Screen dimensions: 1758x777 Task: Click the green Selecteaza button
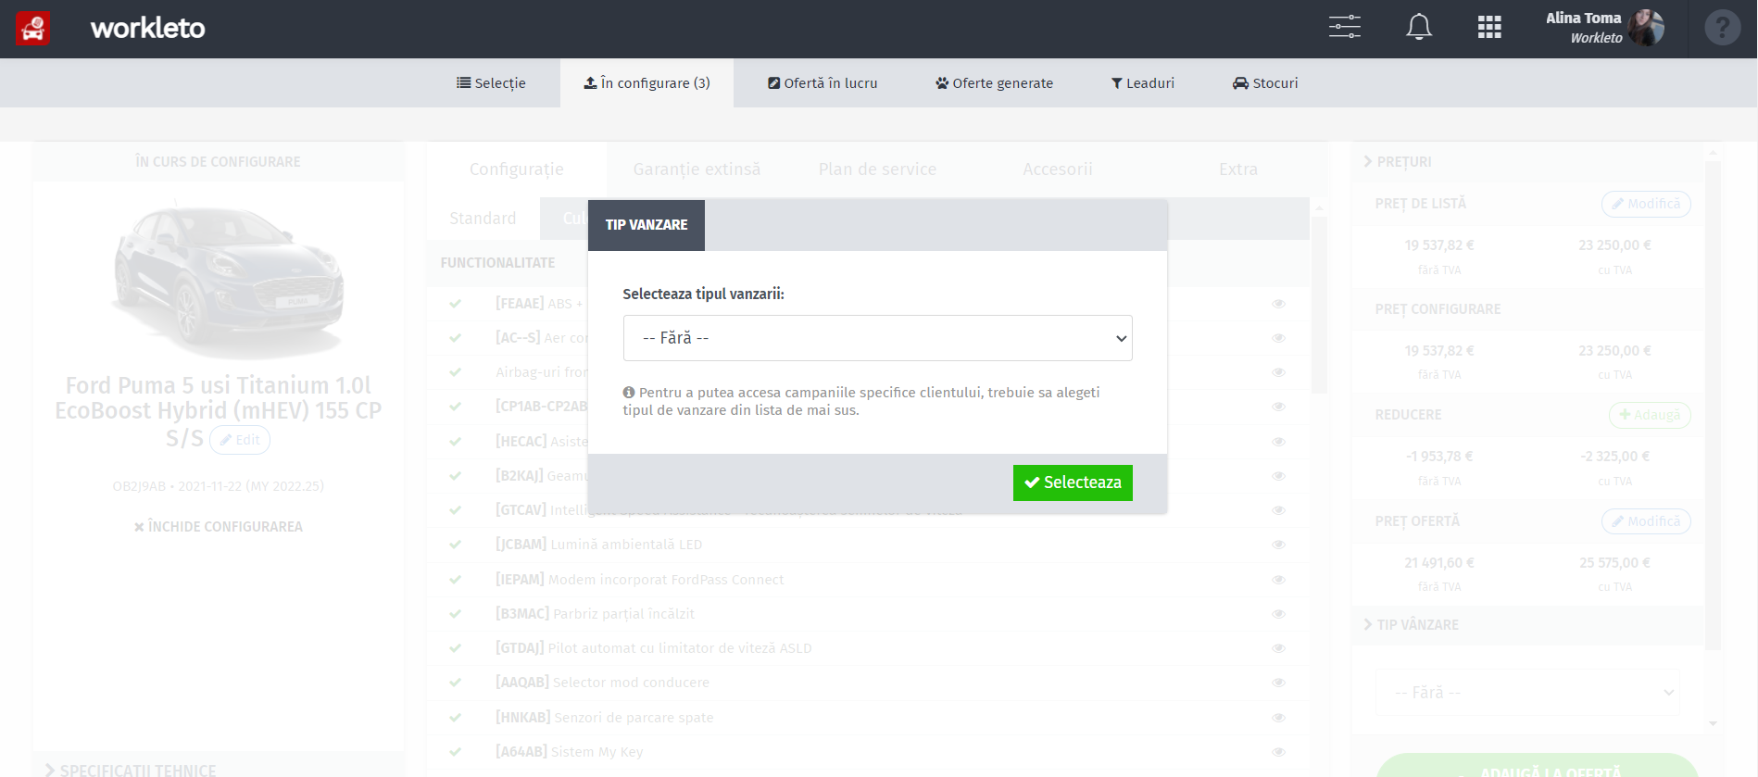[x=1073, y=482]
